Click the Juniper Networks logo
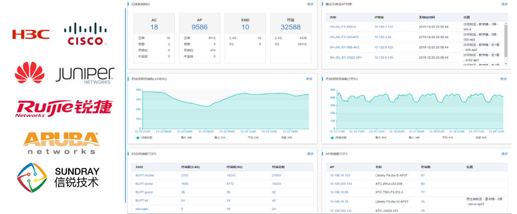Image resolution: width=517 pixels, height=214 pixels. pyautogui.click(x=85, y=76)
